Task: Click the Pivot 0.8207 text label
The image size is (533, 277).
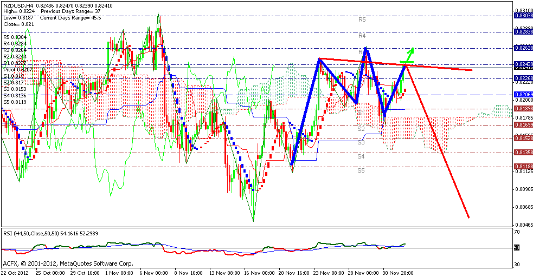Action: pos(15,70)
